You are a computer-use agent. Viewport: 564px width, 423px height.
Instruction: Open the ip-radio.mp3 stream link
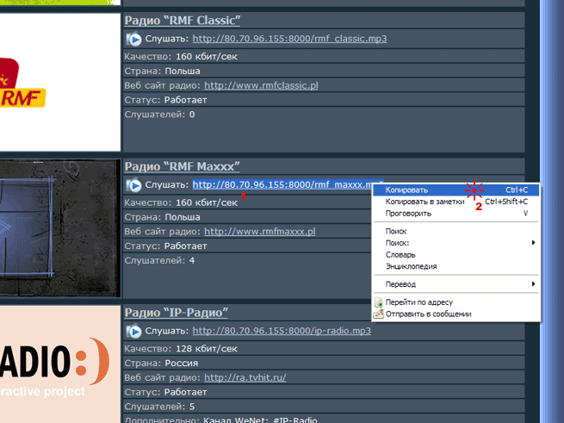click(282, 331)
